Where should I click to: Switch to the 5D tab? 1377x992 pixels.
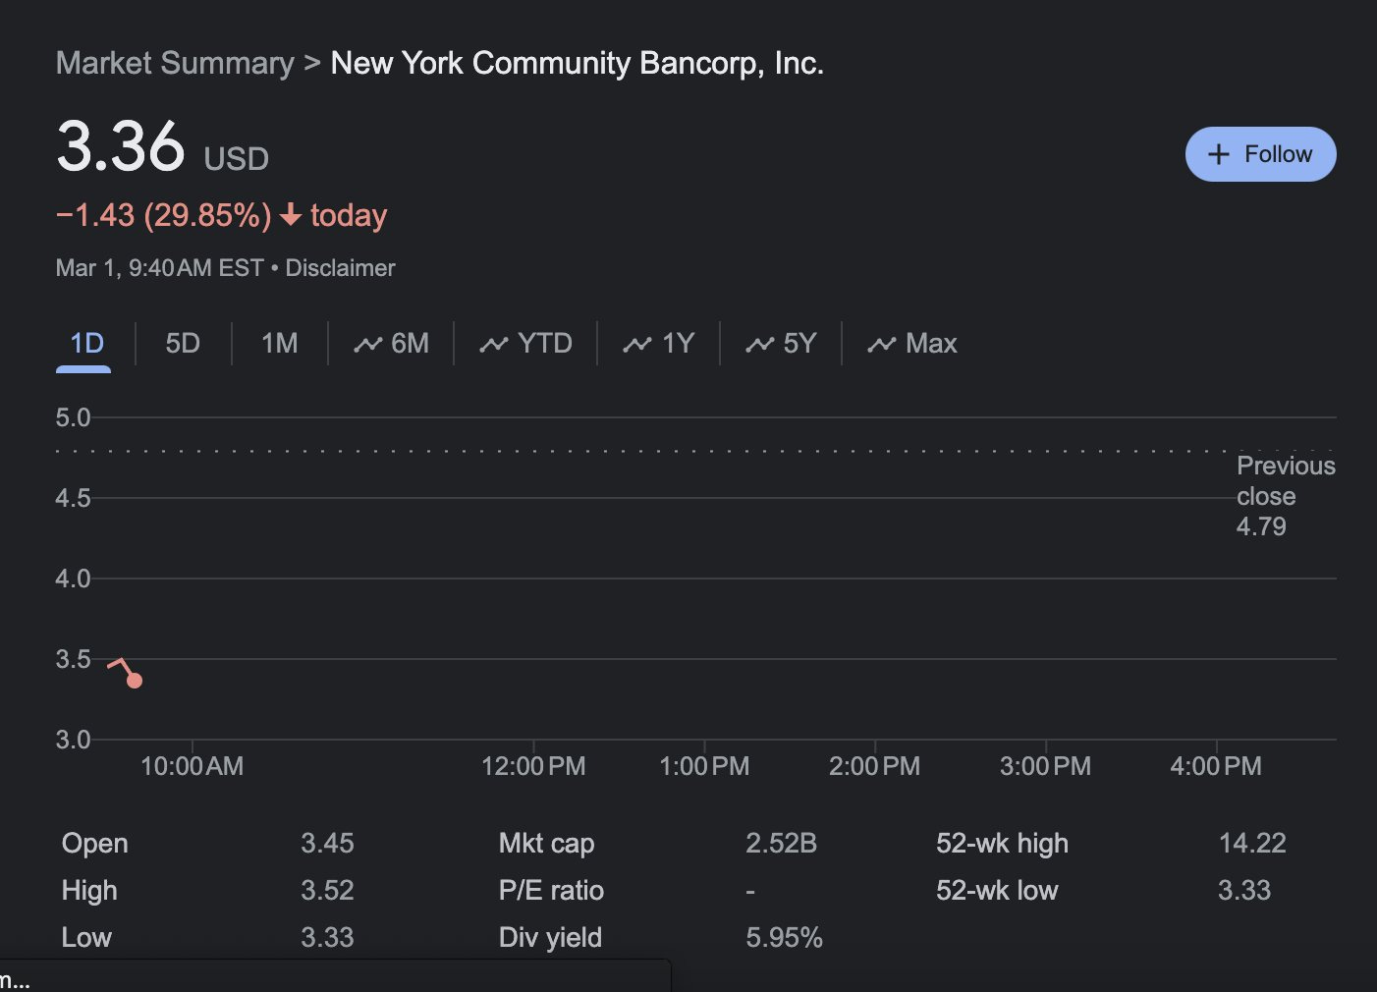[x=183, y=343]
